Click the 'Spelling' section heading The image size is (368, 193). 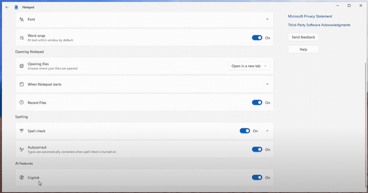click(21, 117)
